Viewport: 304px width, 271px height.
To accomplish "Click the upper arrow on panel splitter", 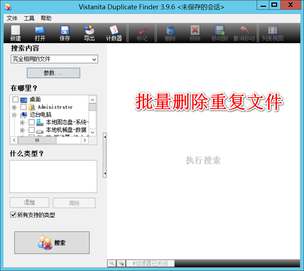I will [x=105, y=137].
